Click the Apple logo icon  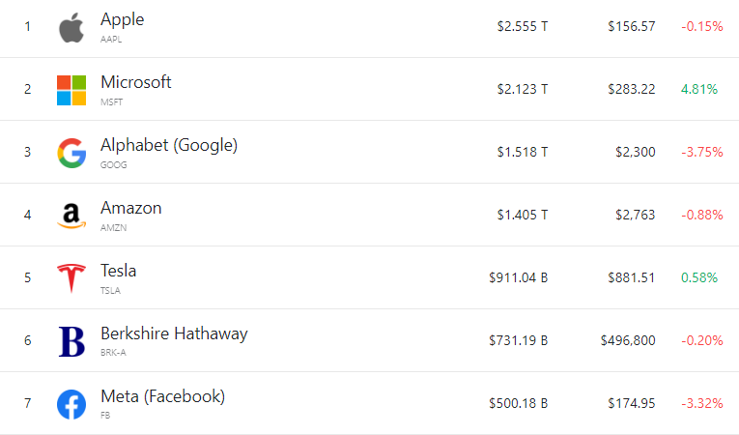tap(71, 27)
